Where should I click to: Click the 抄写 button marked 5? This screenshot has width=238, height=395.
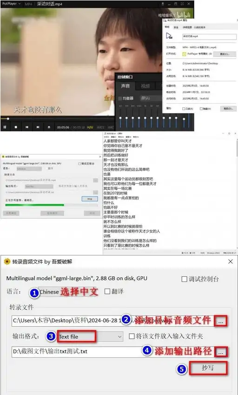tap(208, 368)
